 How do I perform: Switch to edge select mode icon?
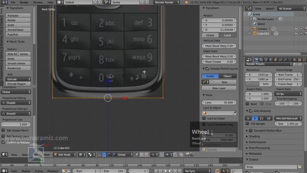coord(142,155)
